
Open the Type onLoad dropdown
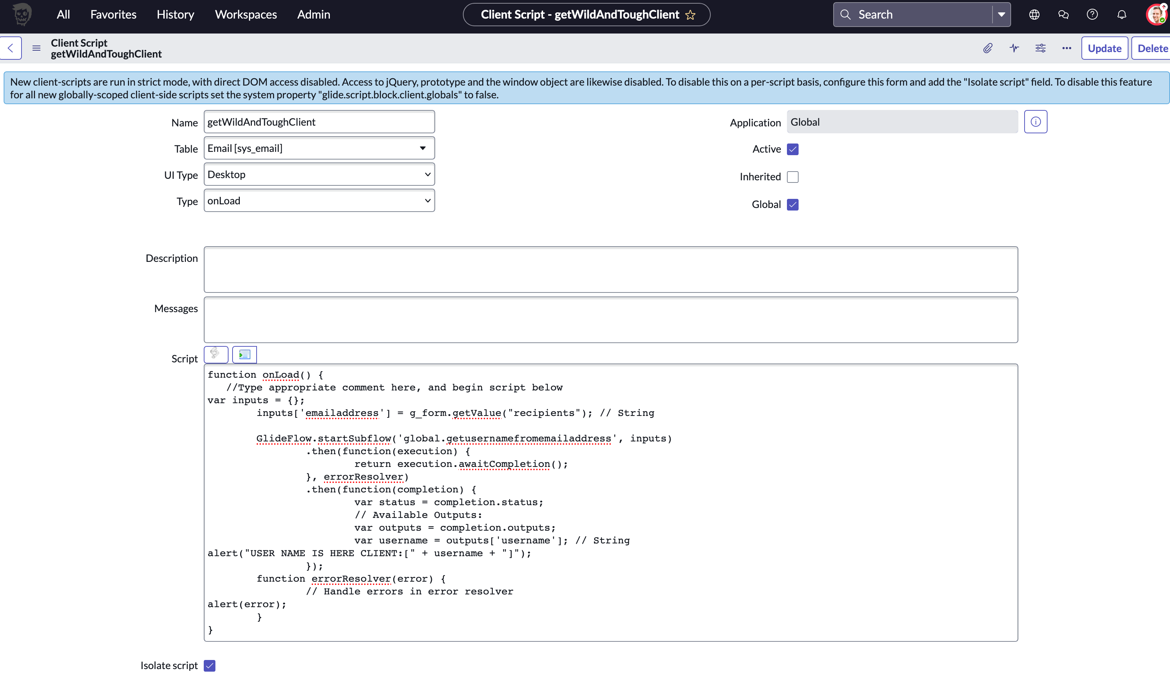click(x=319, y=201)
